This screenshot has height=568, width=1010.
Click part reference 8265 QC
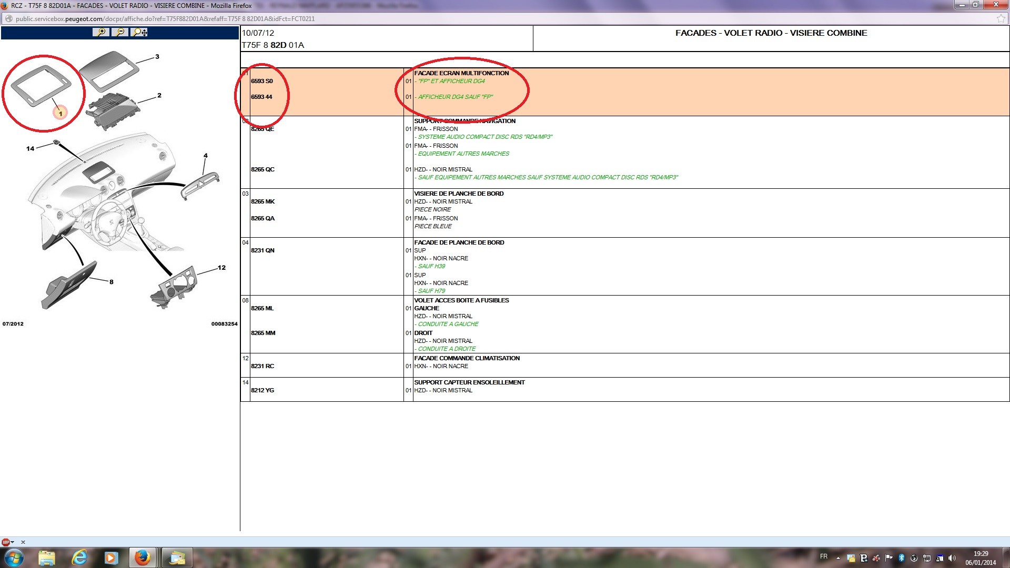click(262, 169)
